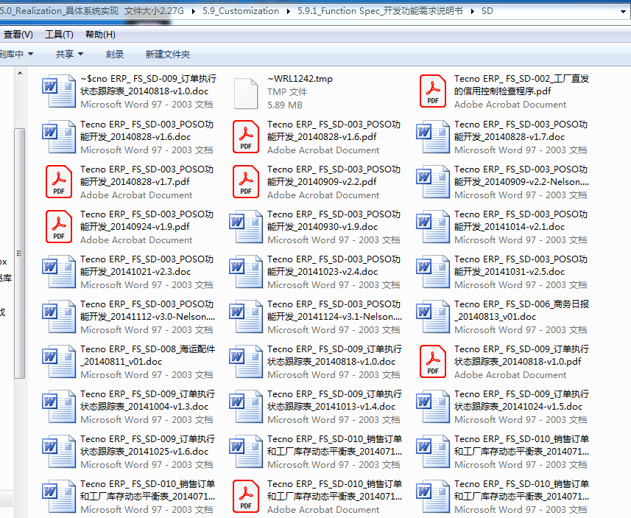Select file name 海运配件_20140811_v01.doc
631x518 pixels.
click(148, 355)
